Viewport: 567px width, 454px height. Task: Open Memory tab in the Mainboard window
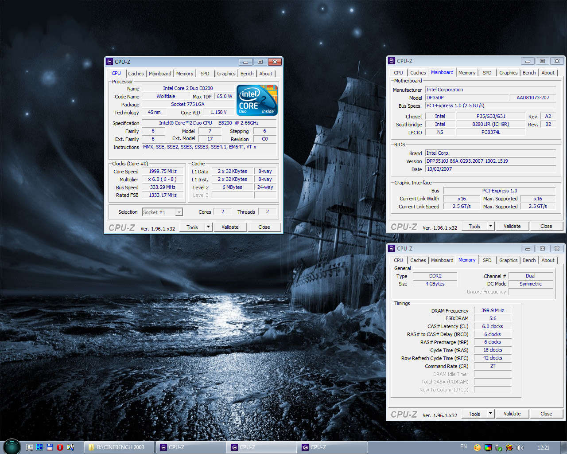point(467,73)
